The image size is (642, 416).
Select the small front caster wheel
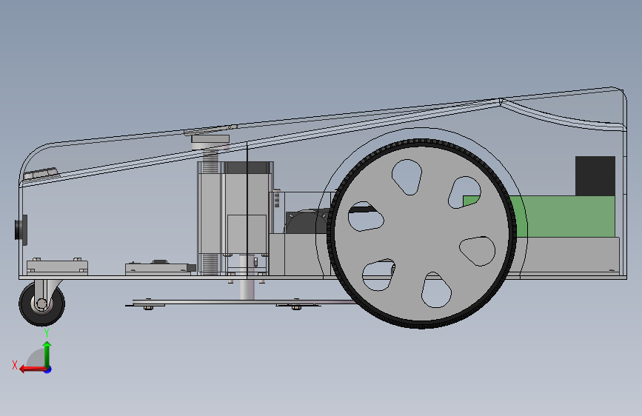pos(41,303)
